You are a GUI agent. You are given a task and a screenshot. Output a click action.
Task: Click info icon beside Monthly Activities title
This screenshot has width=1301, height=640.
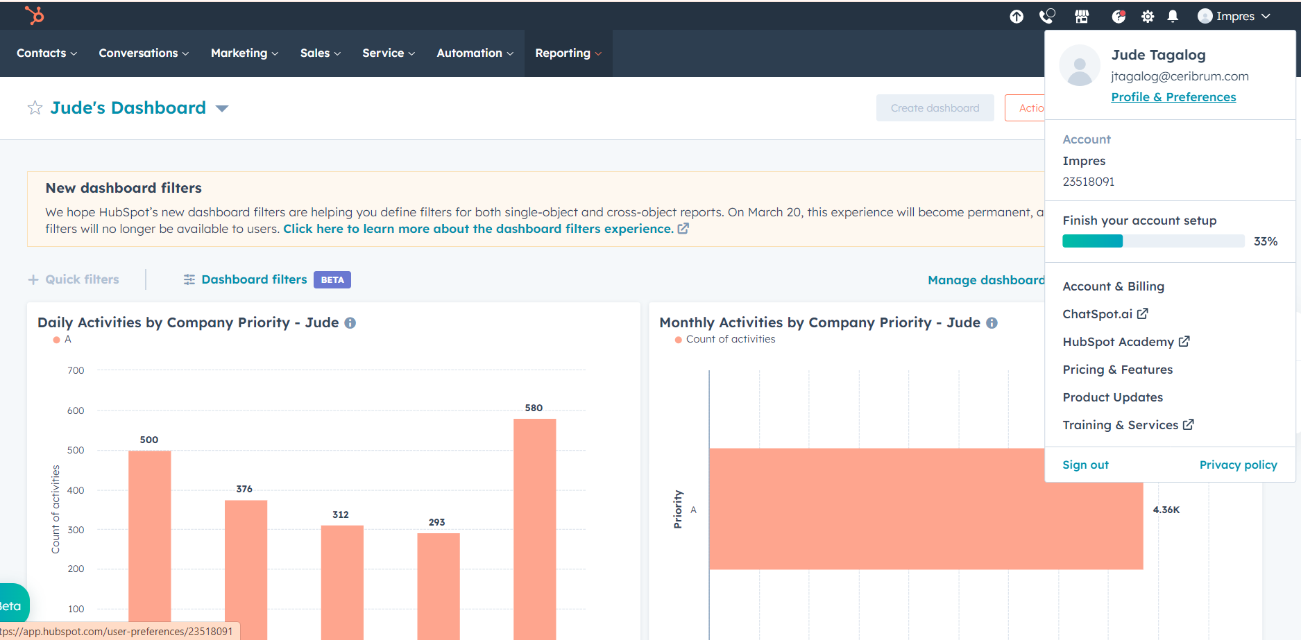[992, 323]
